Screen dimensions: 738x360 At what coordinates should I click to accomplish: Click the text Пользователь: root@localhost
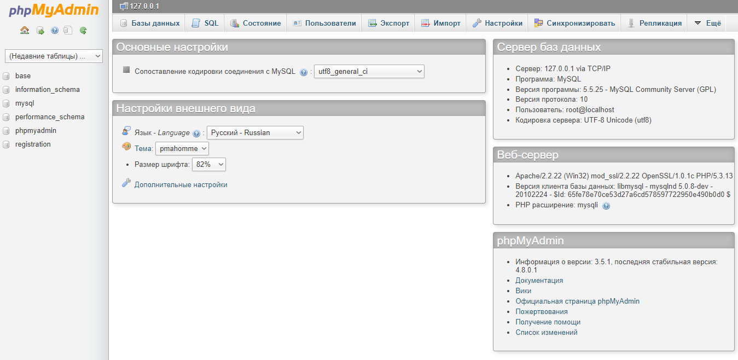coord(565,110)
